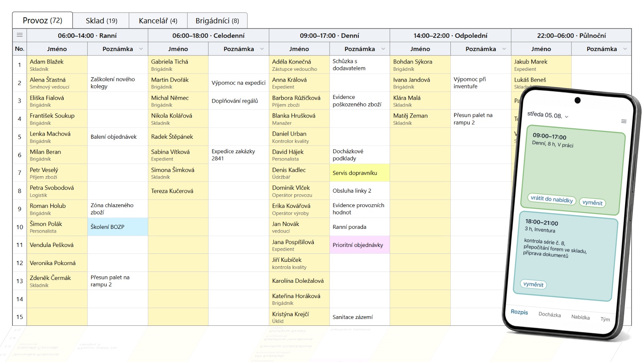Select the "Klára Malá" name cell
Screen dimensions: 644x362
[420, 101]
